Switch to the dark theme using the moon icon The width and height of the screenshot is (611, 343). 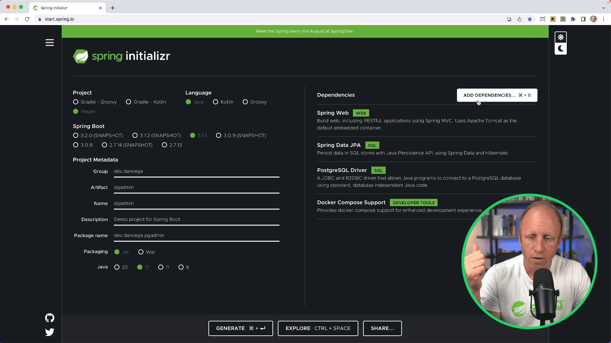click(x=561, y=49)
